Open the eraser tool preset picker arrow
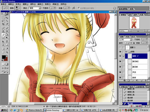The image size is (150, 112). click(7, 8)
